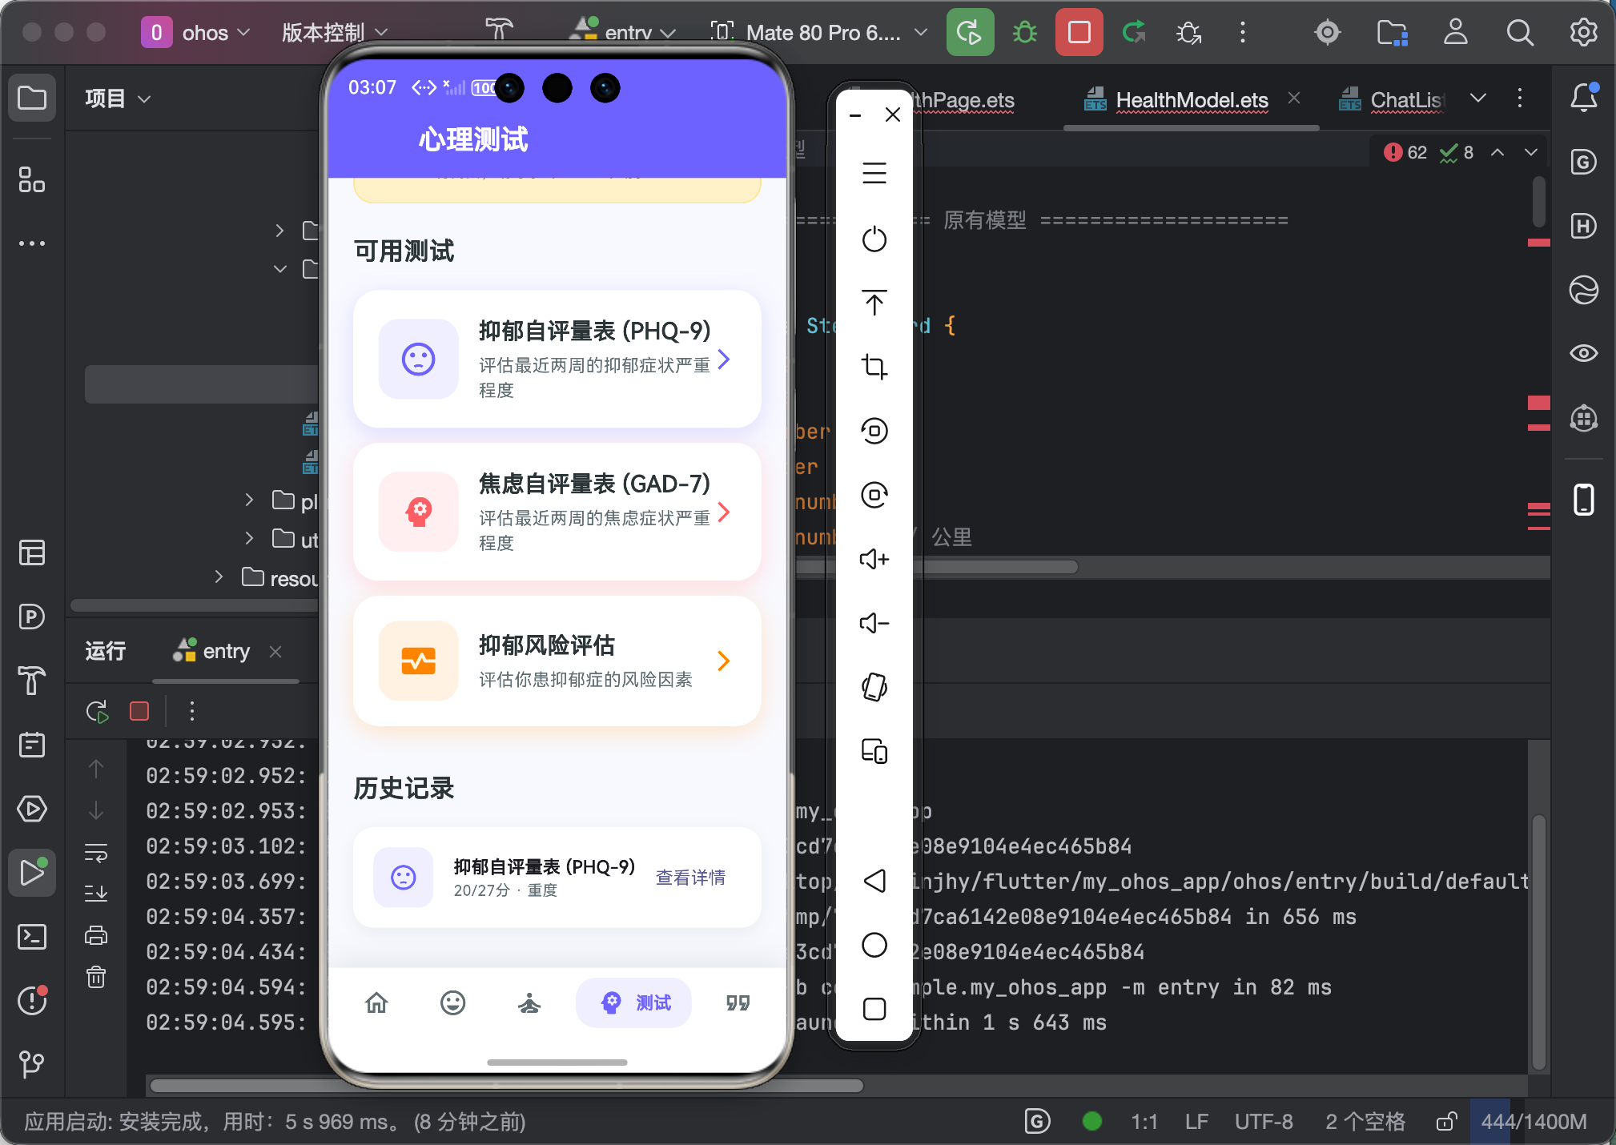
Task: Tap the 测试 tab in app navigation
Action: 633,1002
